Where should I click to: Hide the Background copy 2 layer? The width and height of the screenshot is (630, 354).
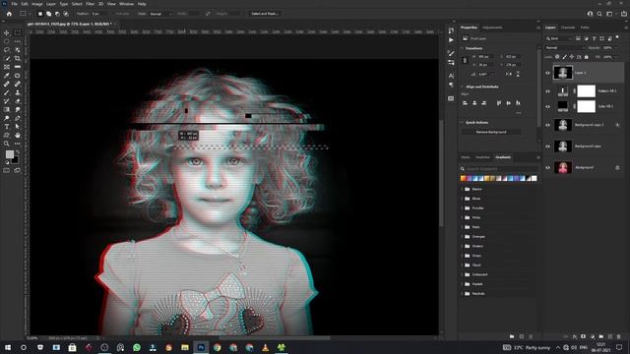pyautogui.click(x=547, y=125)
